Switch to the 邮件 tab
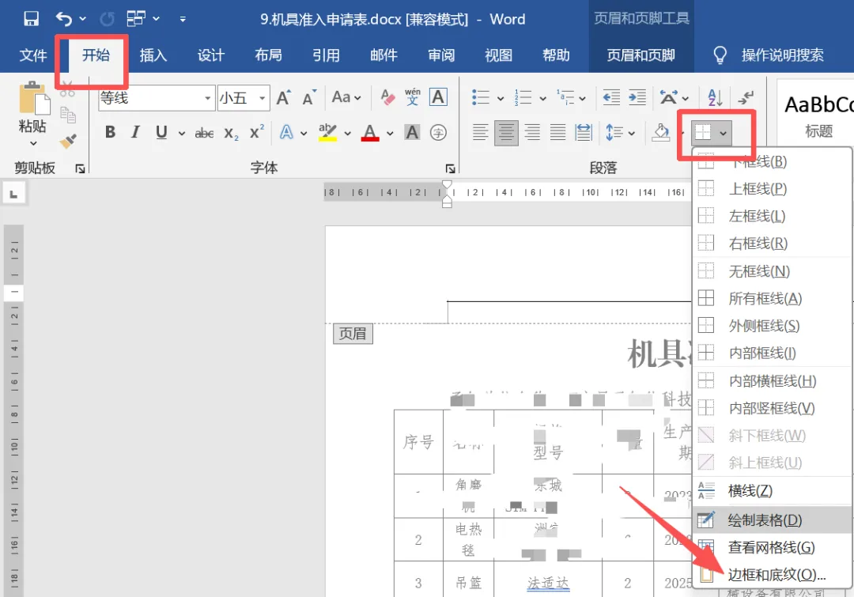The height and width of the screenshot is (597, 854). pos(384,55)
